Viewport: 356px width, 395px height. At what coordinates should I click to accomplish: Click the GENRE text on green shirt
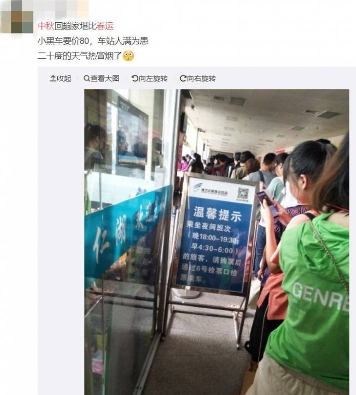[x=320, y=297]
